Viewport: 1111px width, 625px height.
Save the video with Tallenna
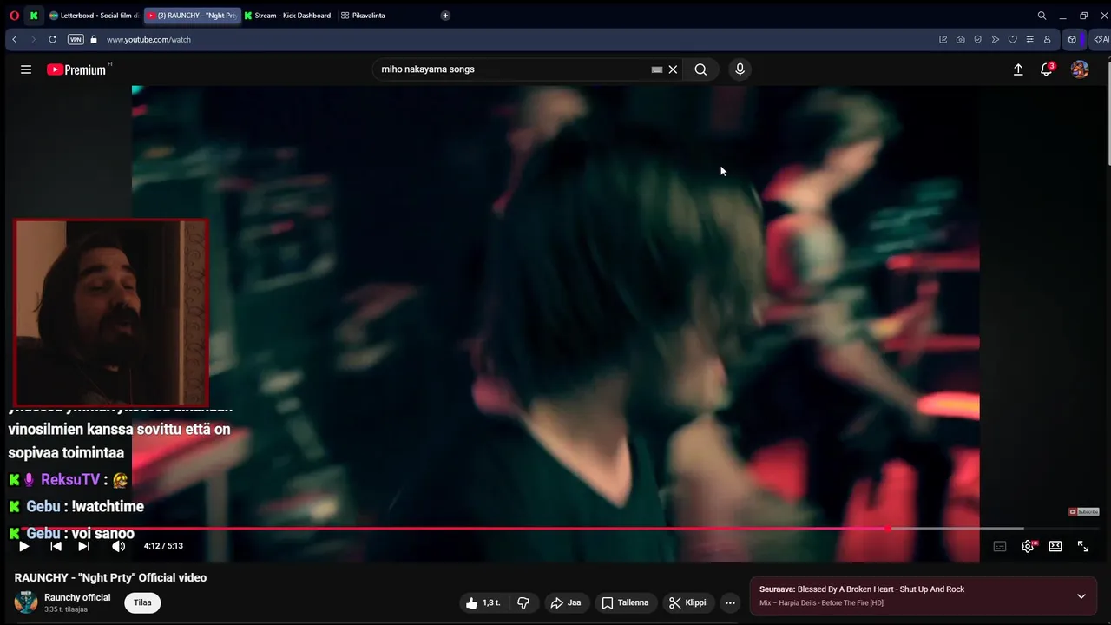(x=625, y=602)
